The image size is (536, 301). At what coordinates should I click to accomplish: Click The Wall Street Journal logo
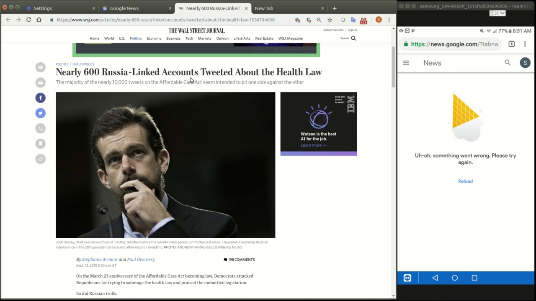point(196,31)
